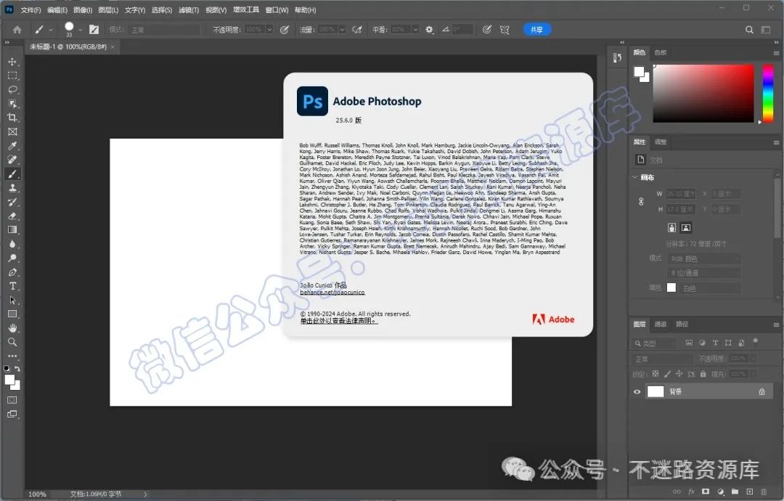Select the Gradient tool
This screenshot has height=501, width=784.
[12, 230]
